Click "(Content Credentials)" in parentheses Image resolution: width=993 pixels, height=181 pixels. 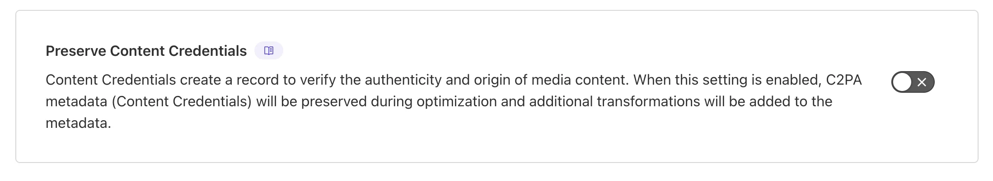click(x=181, y=101)
